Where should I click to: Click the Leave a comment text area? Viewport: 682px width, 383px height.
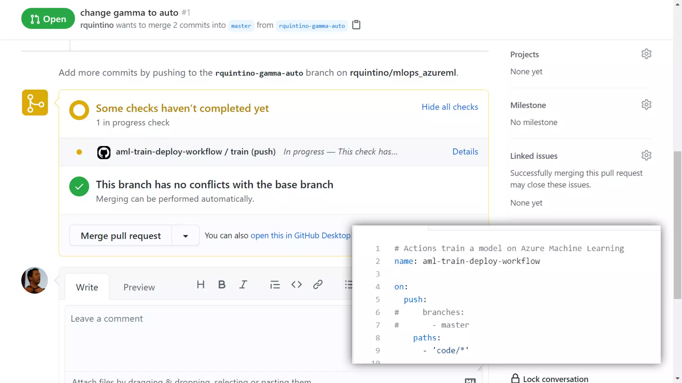coord(206,336)
